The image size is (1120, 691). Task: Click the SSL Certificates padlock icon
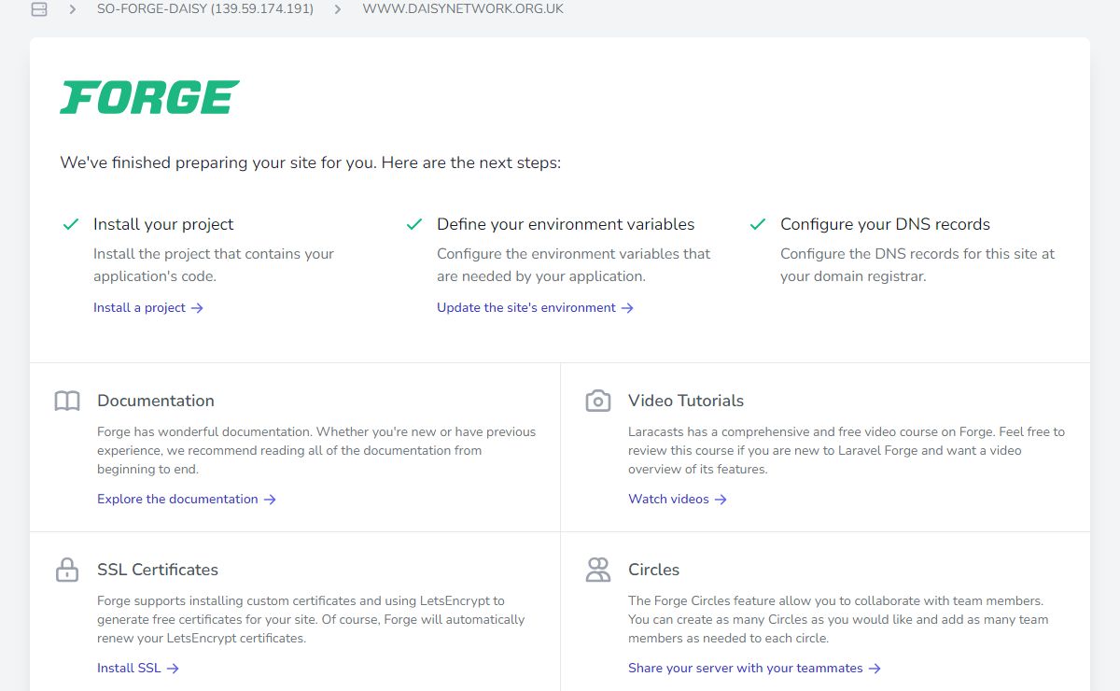click(x=67, y=570)
